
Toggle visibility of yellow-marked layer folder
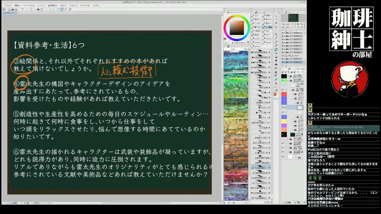[x=283, y=121]
